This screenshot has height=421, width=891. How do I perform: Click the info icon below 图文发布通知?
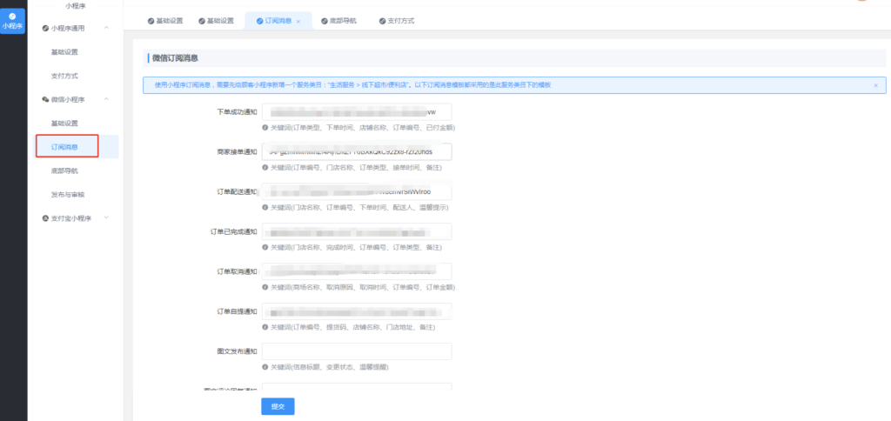click(x=265, y=367)
